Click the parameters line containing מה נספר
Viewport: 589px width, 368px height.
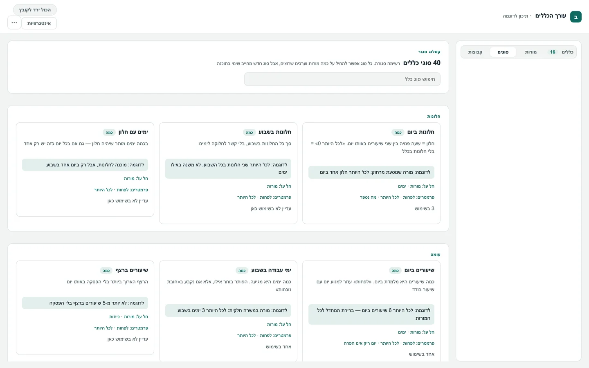pos(397,197)
